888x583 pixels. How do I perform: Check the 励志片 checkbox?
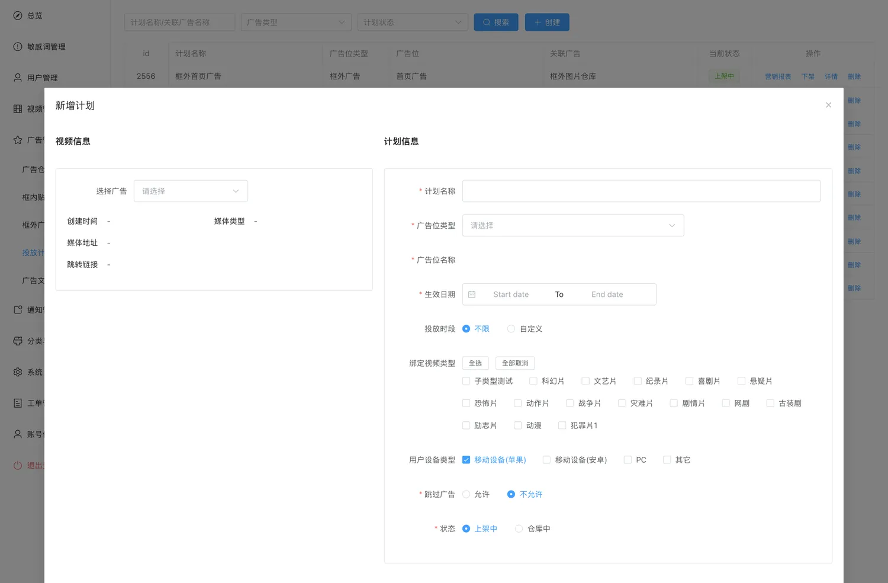pos(466,425)
